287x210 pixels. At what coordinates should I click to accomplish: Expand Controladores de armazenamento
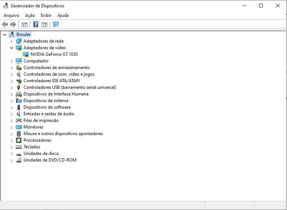click(11, 68)
